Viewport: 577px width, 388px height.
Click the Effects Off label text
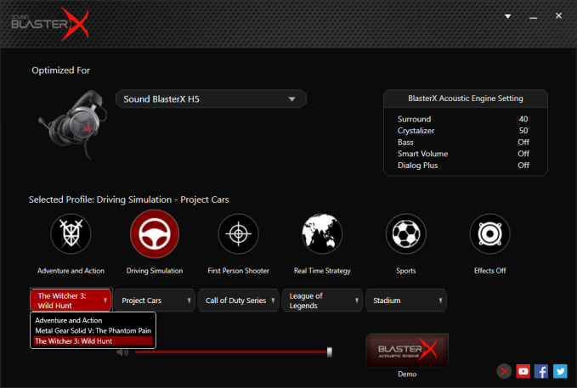point(489,271)
